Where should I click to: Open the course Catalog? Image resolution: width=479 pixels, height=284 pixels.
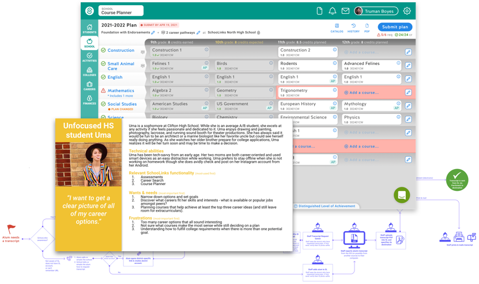point(337,28)
